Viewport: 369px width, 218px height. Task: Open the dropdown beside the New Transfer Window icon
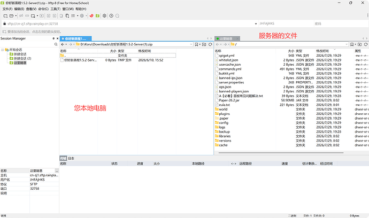point(37,15)
